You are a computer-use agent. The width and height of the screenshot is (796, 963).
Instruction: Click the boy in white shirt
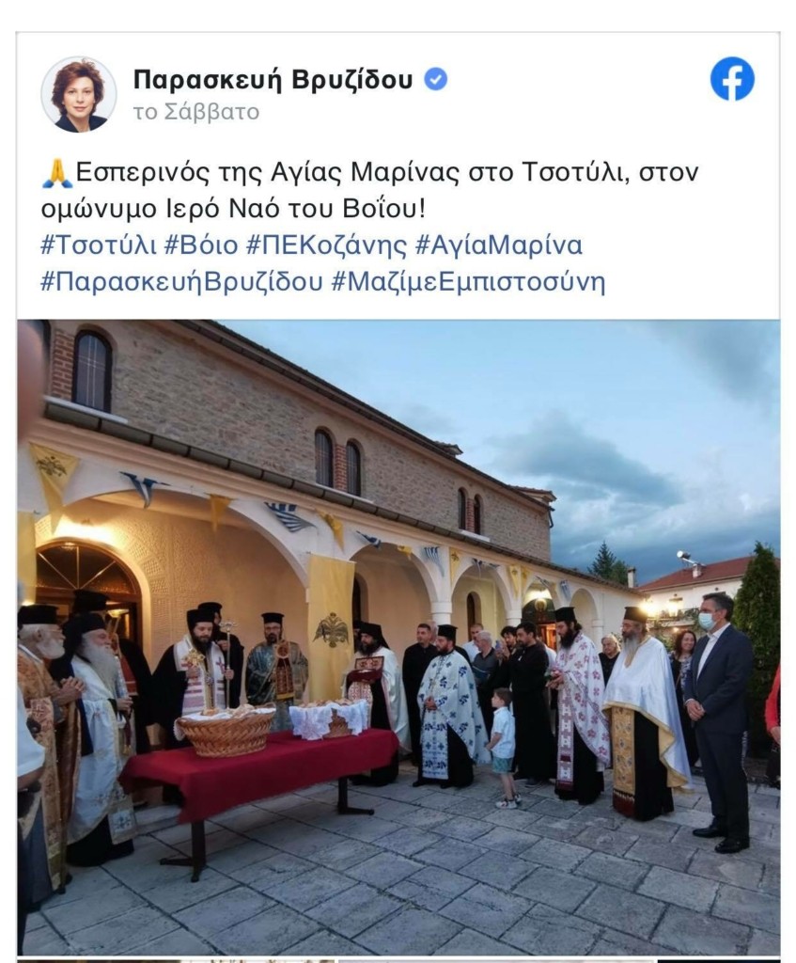[x=503, y=748]
